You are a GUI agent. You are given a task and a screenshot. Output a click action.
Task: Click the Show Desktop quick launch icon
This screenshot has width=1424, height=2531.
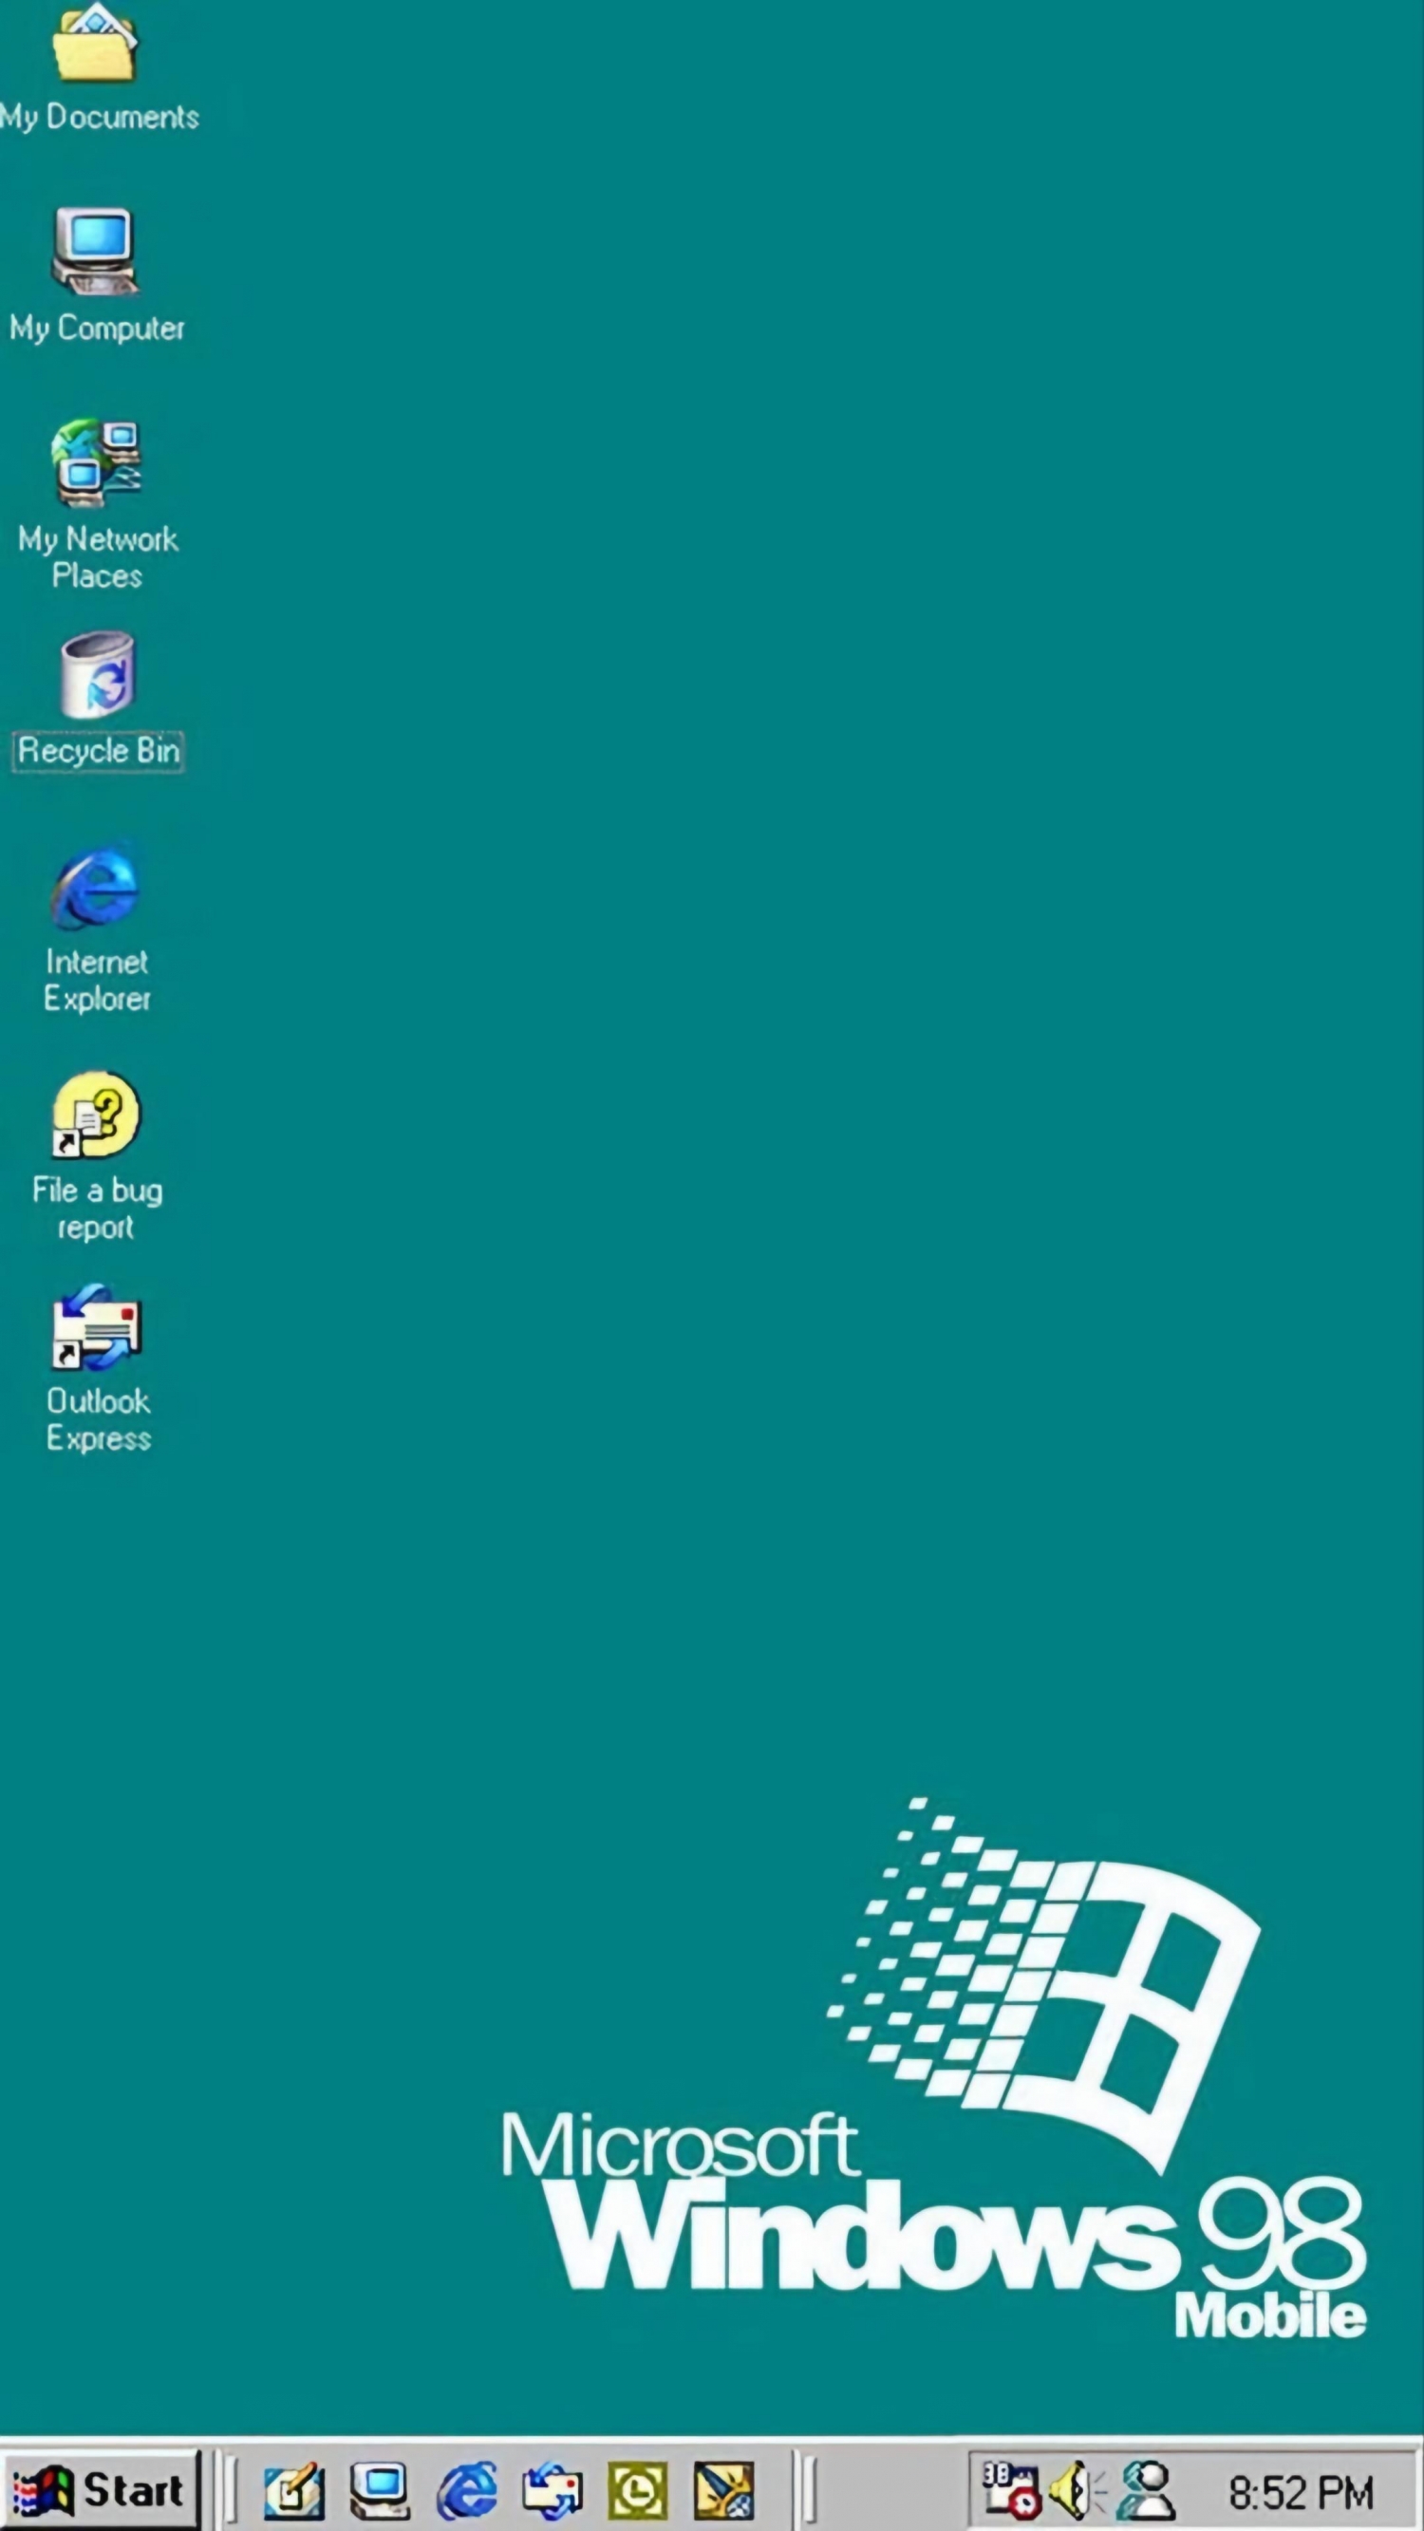coord(294,2491)
